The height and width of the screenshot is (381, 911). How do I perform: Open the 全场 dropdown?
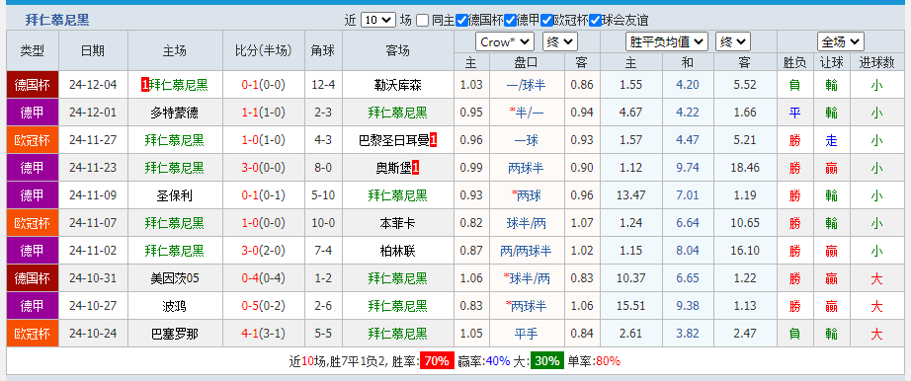pos(840,41)
